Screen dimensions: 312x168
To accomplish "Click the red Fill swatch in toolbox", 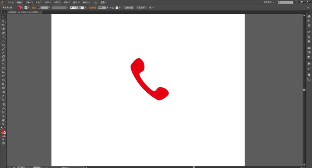I will tap(2, 131).
